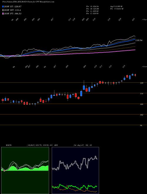This screenshot has height=194, width=147.
Task: Select the 'DOW PT: 106.31' legend text
Action: (13, 14)
